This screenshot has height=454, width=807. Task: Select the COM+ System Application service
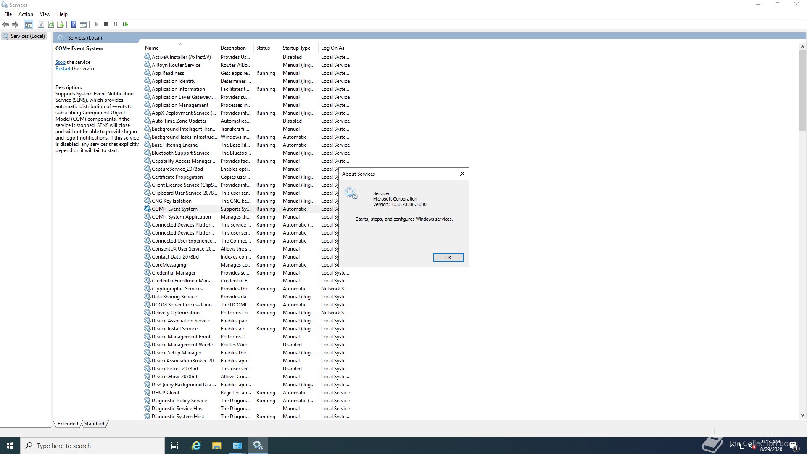click(241, 217)
